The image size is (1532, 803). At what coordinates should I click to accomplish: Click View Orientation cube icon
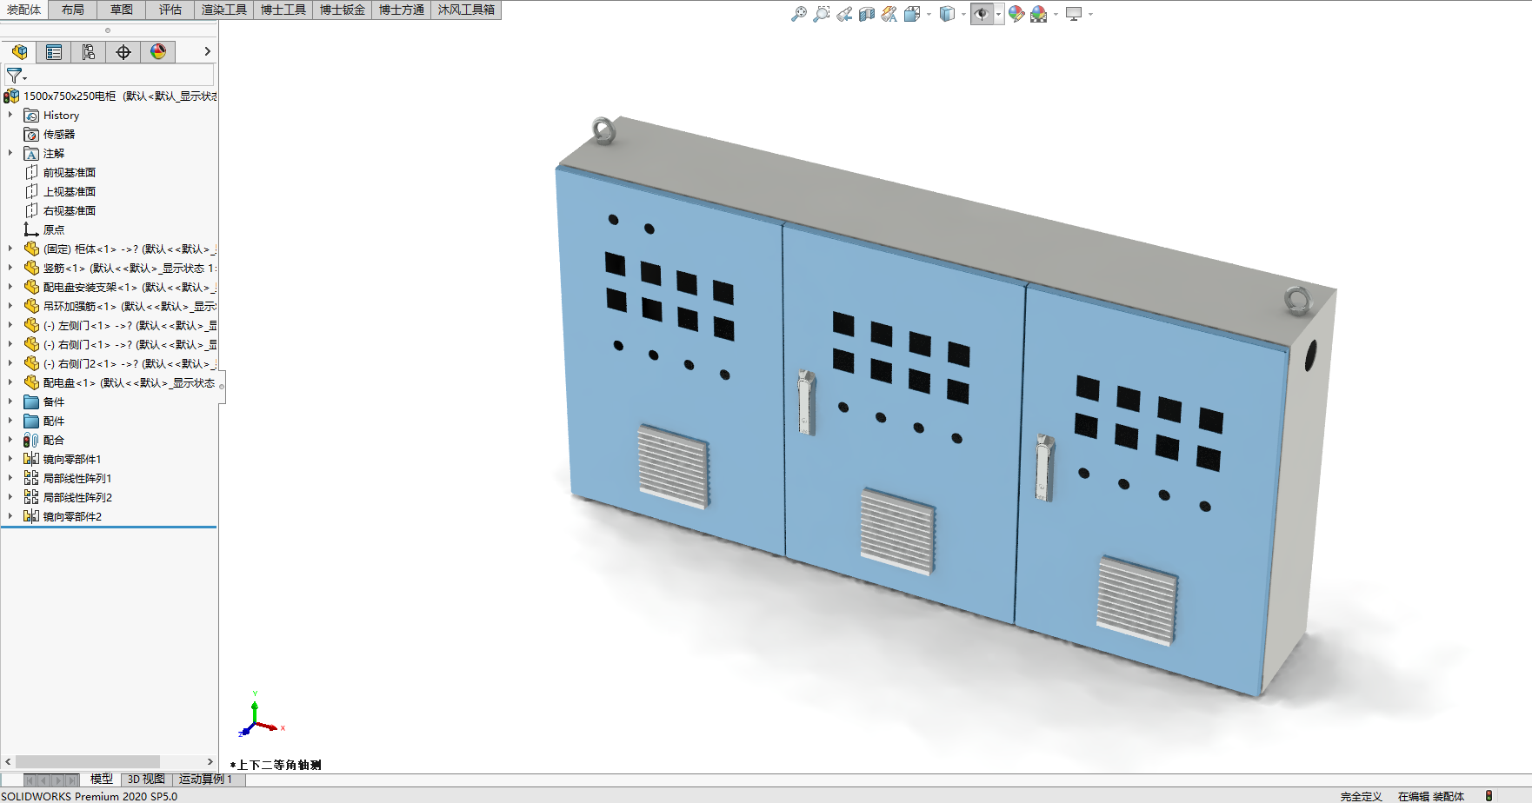click(911, 14)
